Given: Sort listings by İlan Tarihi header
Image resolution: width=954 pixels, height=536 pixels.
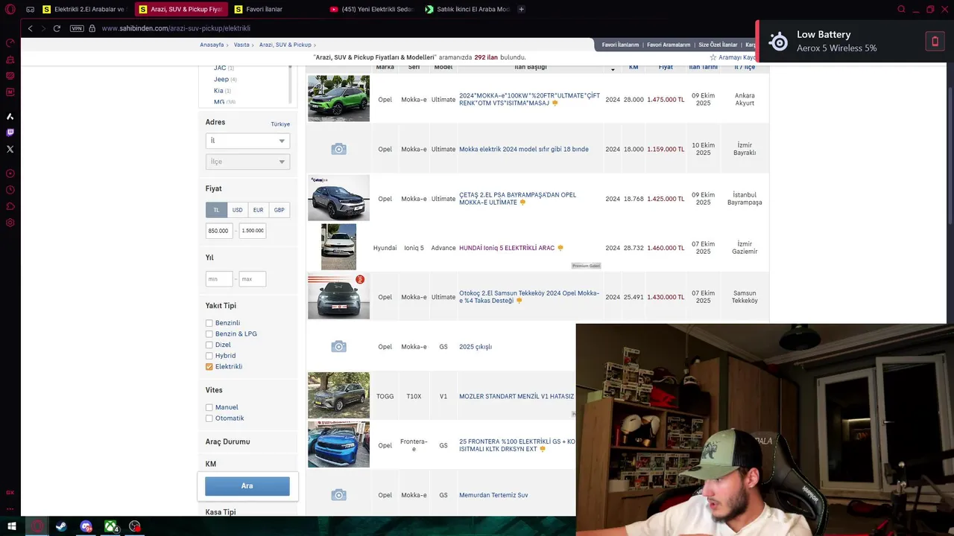Looking at the screenshot, I should (x=703, y=67).
